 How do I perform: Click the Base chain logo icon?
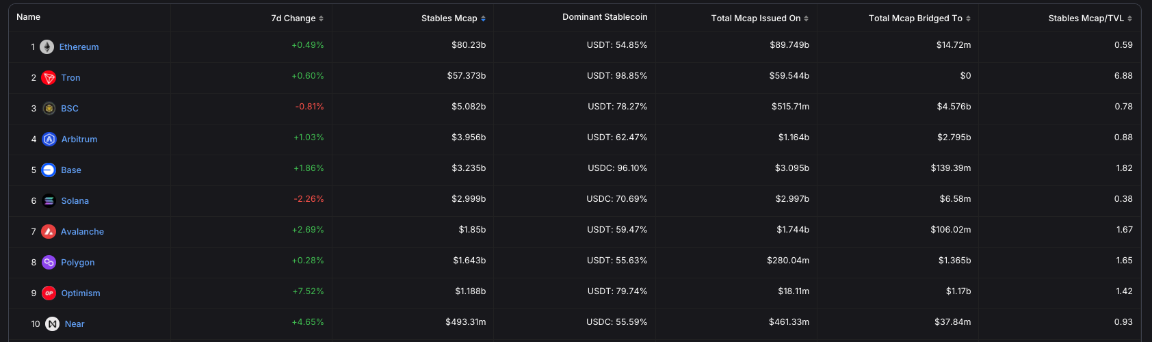[x=49, y=170]
